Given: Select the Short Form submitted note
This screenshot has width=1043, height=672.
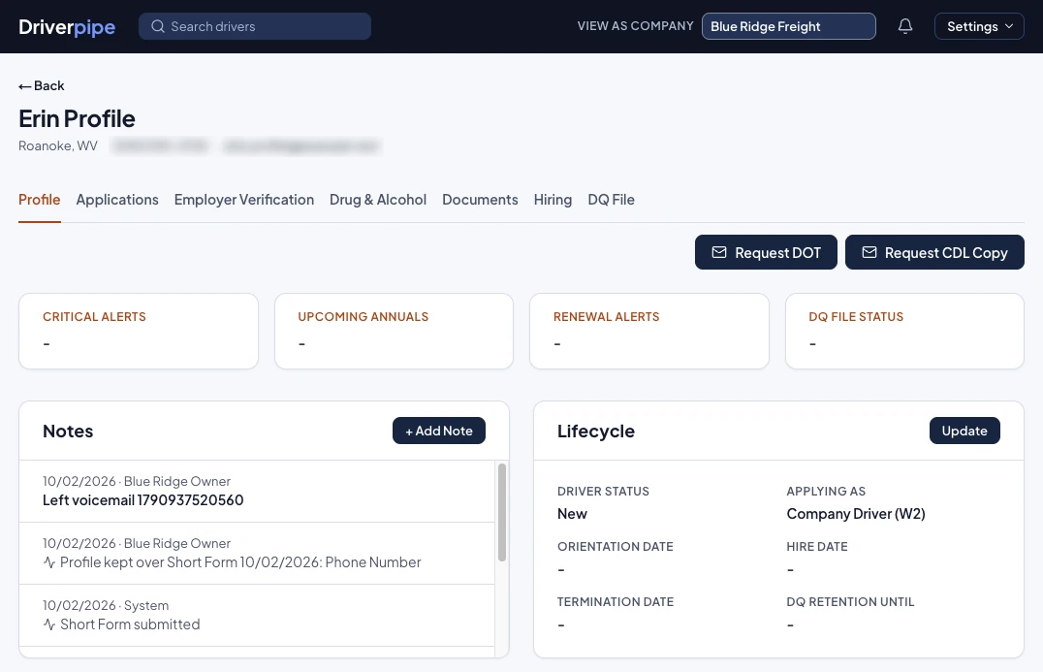Looking at the screenshot, I should pyautogui.click(x=257, y=616).
